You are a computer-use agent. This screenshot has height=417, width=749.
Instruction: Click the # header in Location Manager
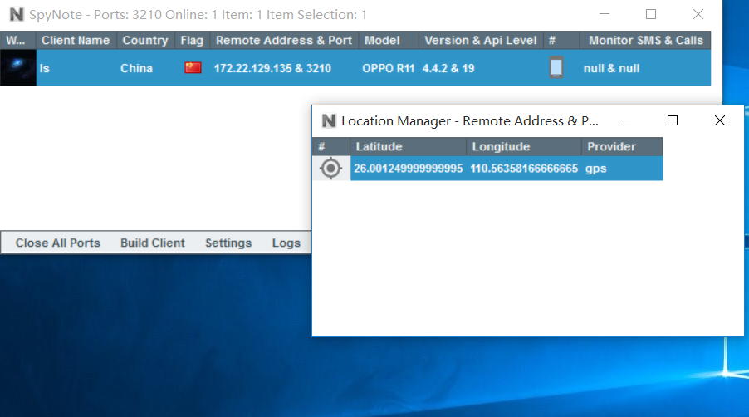click(331, 147)
